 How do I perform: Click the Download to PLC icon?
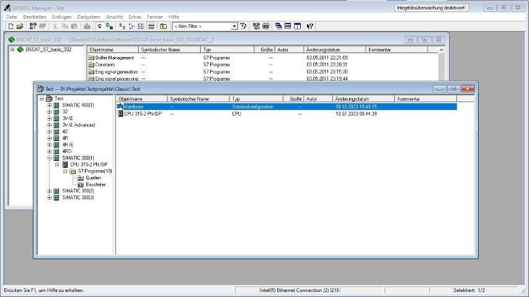[87, 26]
